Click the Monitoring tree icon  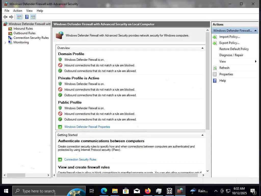point(10,42)
